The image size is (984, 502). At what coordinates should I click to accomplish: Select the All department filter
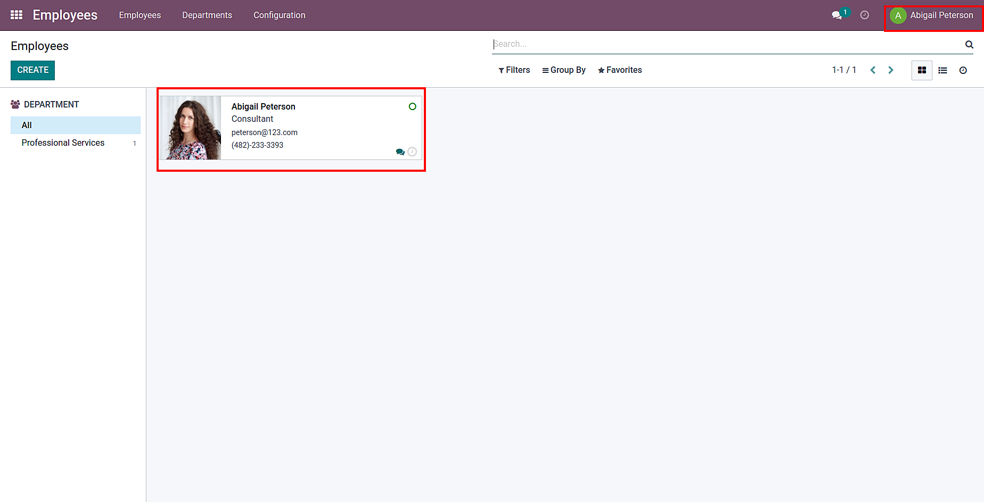coord(76,125)
